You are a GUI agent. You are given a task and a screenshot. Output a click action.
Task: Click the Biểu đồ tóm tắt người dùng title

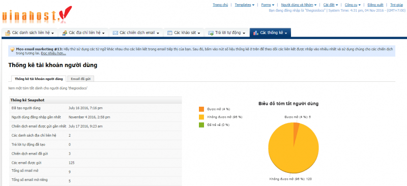[288, 104]
